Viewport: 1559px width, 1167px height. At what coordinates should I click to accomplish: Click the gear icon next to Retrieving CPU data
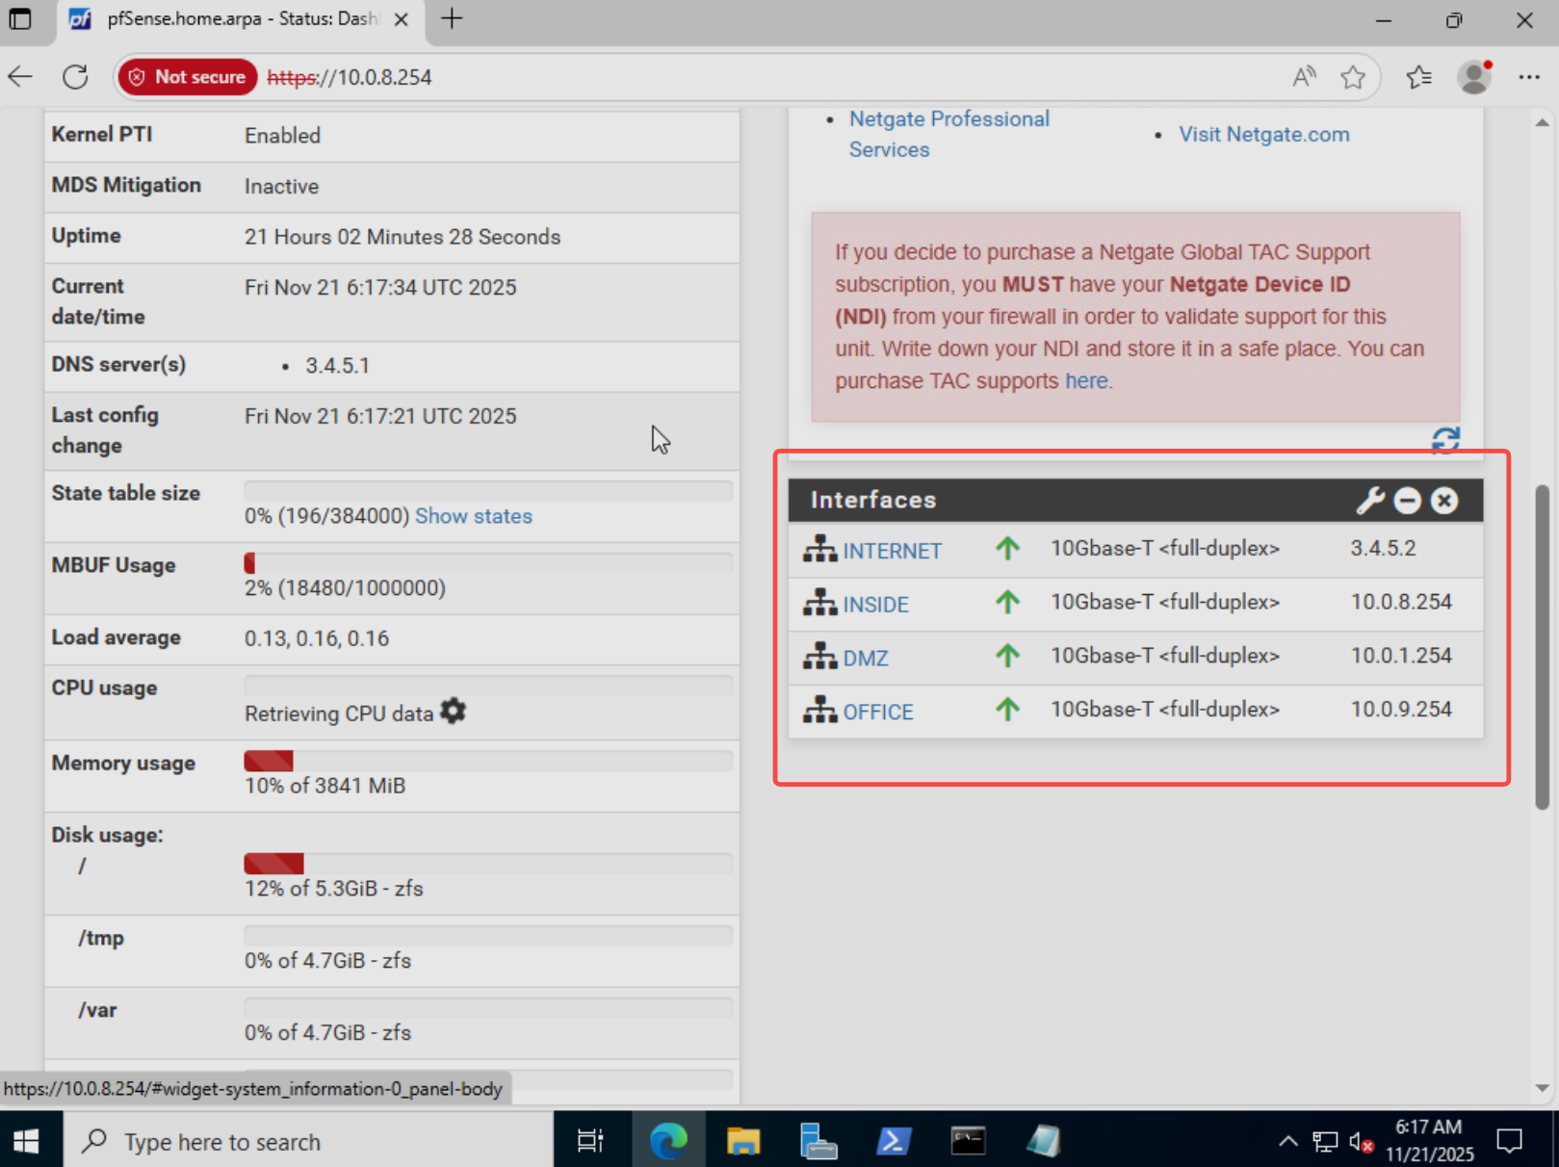pyautogui.click(x=453, y=712)
